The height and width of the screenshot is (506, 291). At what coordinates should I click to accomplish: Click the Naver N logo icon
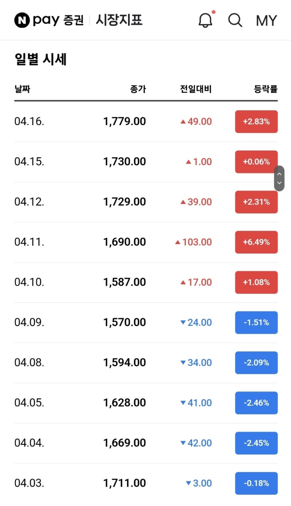22,20
